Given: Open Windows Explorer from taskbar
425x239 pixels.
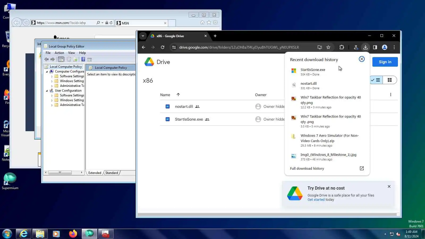Looking at the screenshot, I should [x=40, y=234].
